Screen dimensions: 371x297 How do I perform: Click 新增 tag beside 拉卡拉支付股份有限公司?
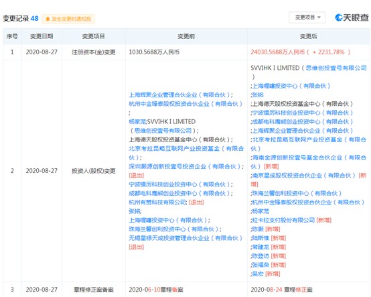tap(324, 221)
